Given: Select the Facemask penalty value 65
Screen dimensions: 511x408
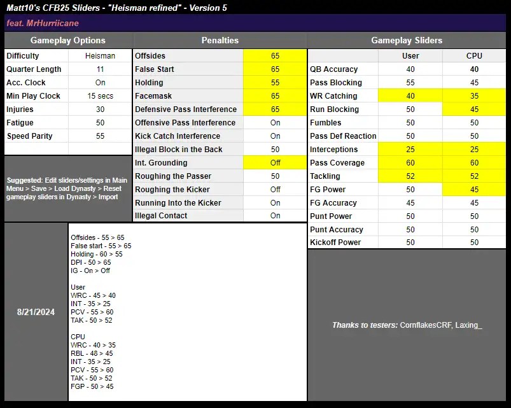Looking at the screenshot, I should pos(275,96).
